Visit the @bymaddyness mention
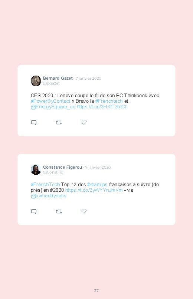The height and width of the screenshot is (299, 193). tap(49, 195)
